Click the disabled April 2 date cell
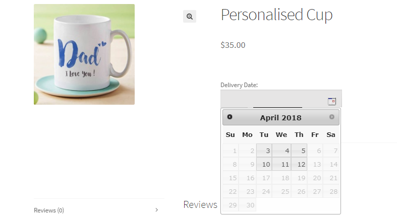This screenshot has height=219, width=397. point(247,151)
